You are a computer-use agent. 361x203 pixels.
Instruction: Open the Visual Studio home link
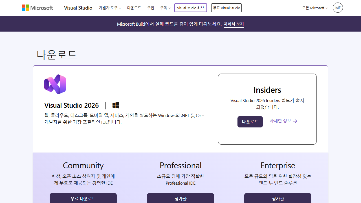coord(78,8)
